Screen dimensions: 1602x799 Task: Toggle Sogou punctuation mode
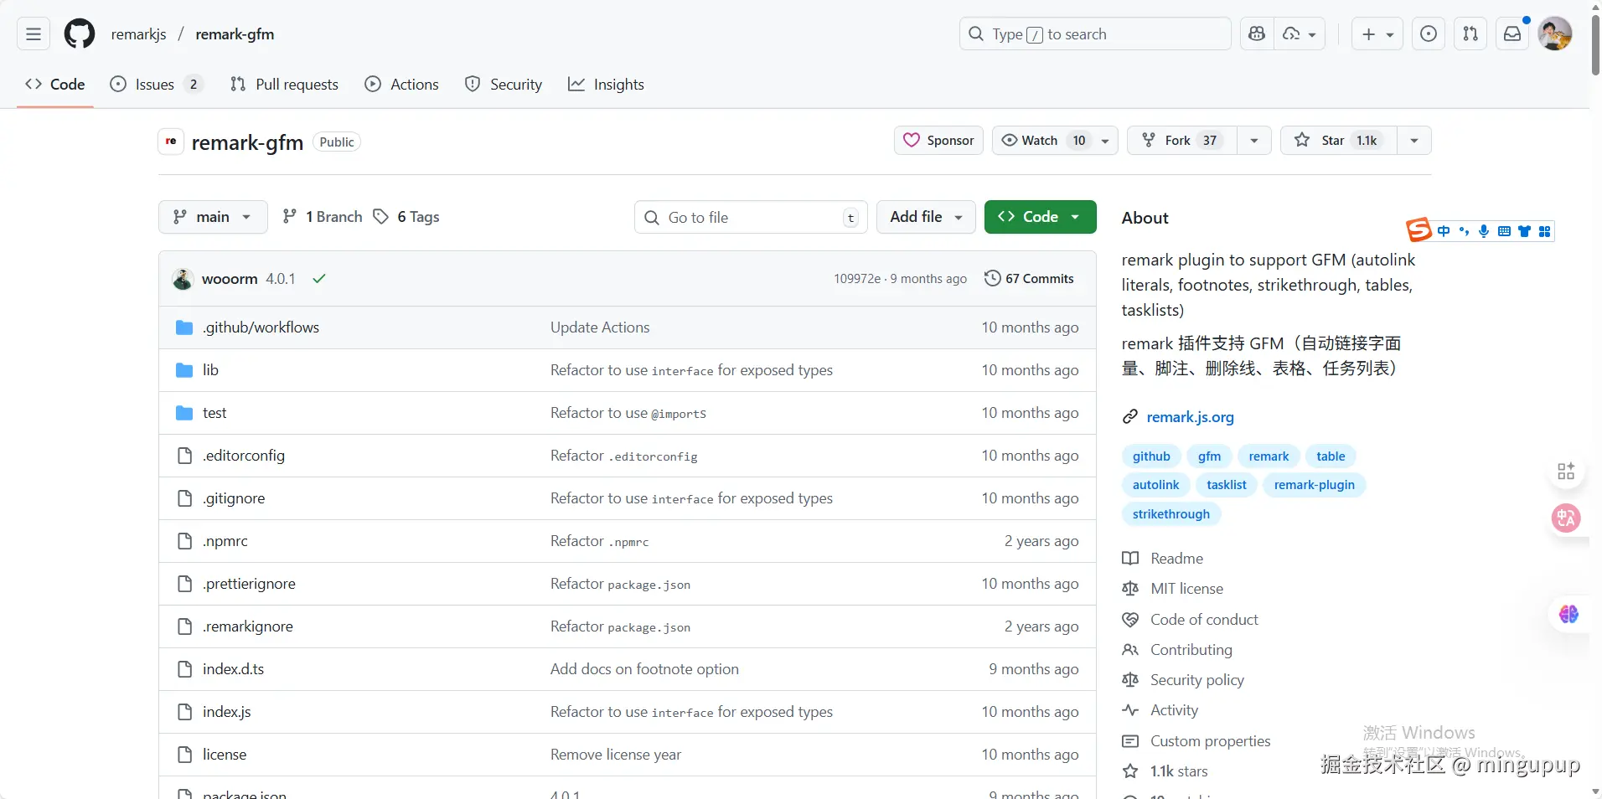tap(1464, 231)
